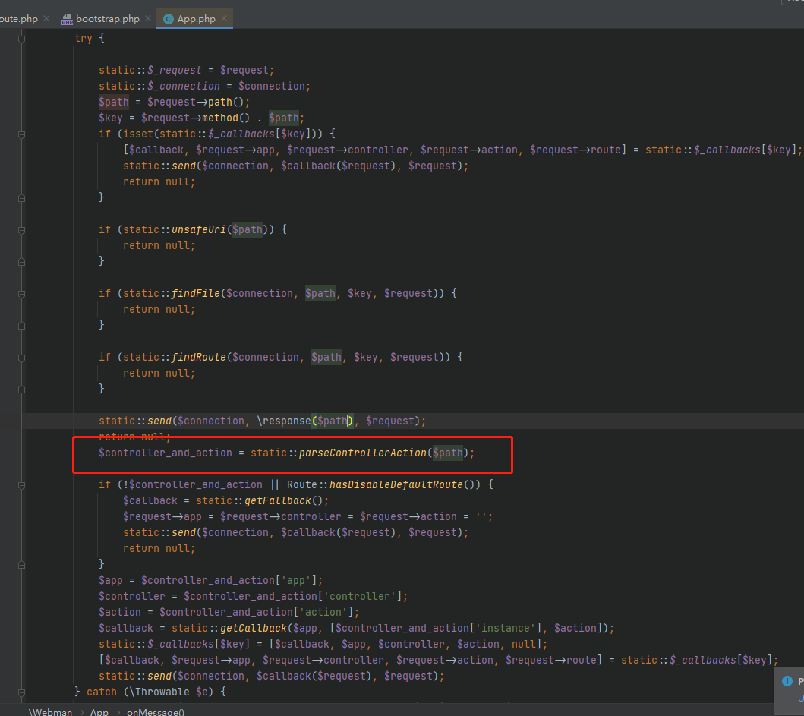Click the PHP file icon on bootstrap.php tab
The width and height of the screenshot is (804, 716).
67,20
